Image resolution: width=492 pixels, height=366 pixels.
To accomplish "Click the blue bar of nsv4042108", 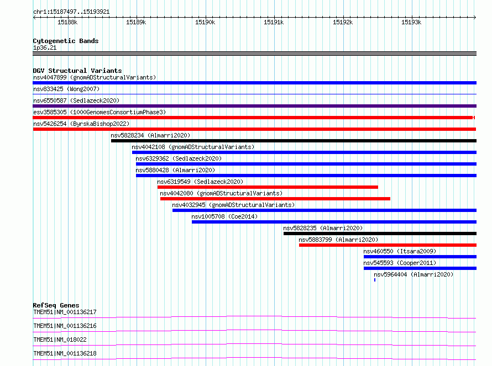I will pos(305,152).
